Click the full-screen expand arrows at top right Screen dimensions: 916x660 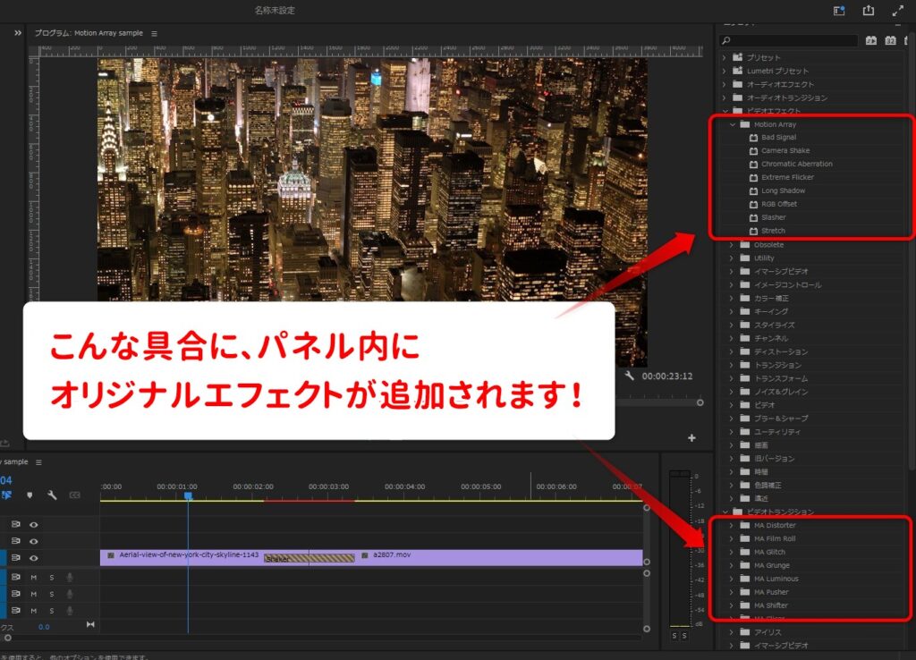tap(898, 10)
